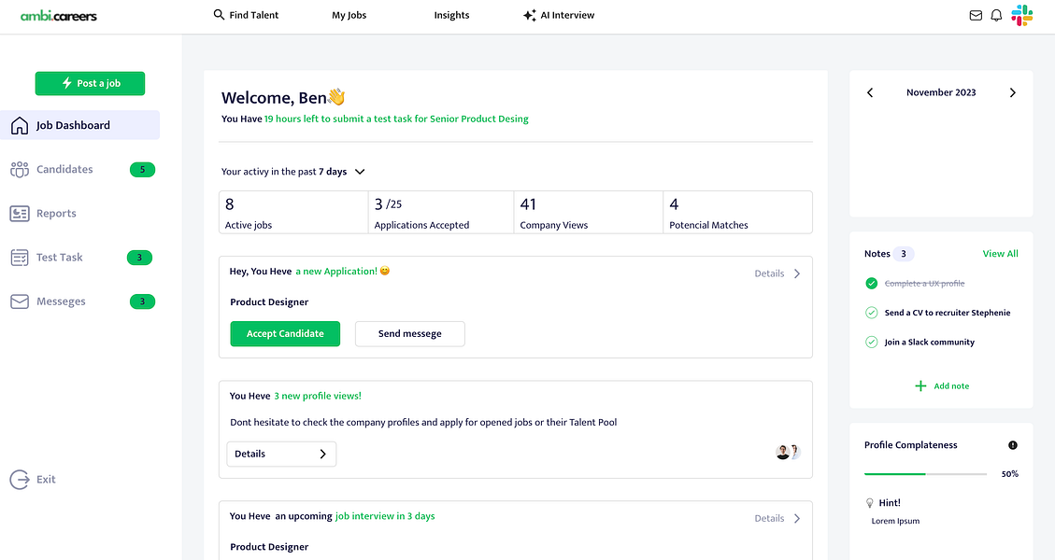This screenshot has height=560, width=1055.
Task: Click the Exit icon in sidebar
Action: tap(20, 480)
